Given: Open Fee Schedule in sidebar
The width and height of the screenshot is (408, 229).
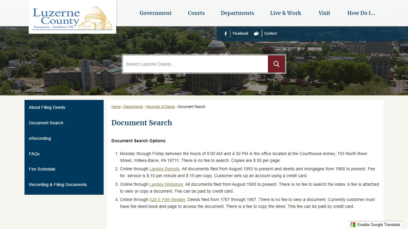Looking at the screenshot, I should coord(64,169).
